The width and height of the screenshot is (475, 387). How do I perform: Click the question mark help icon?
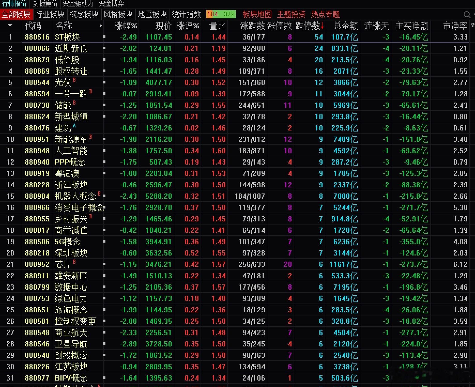pyautogui.click(x=473, y=25)
